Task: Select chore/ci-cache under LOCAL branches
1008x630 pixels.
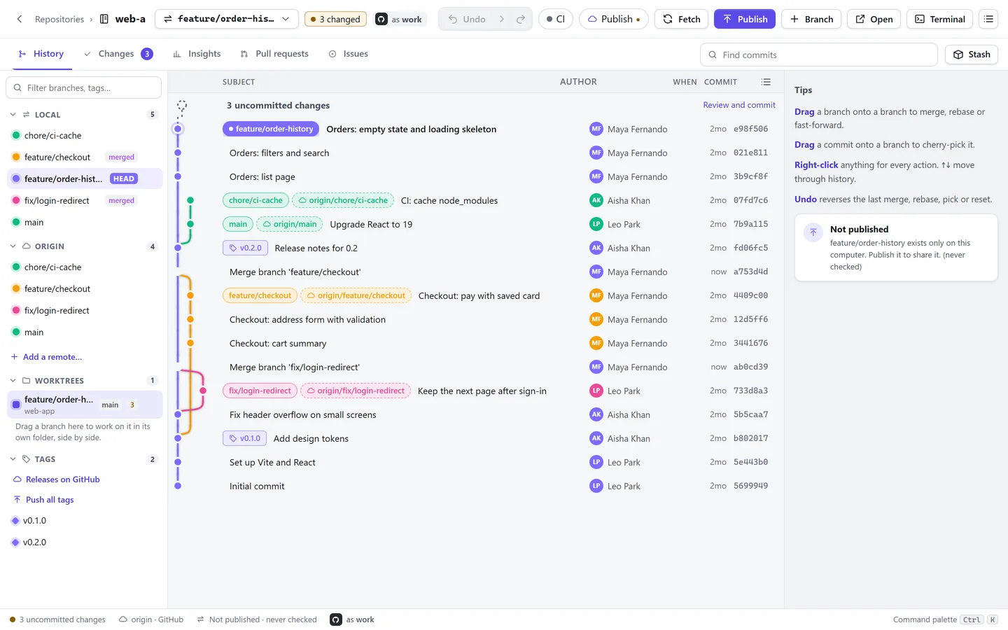Action: pyautogui.click(x=85, y=136)
